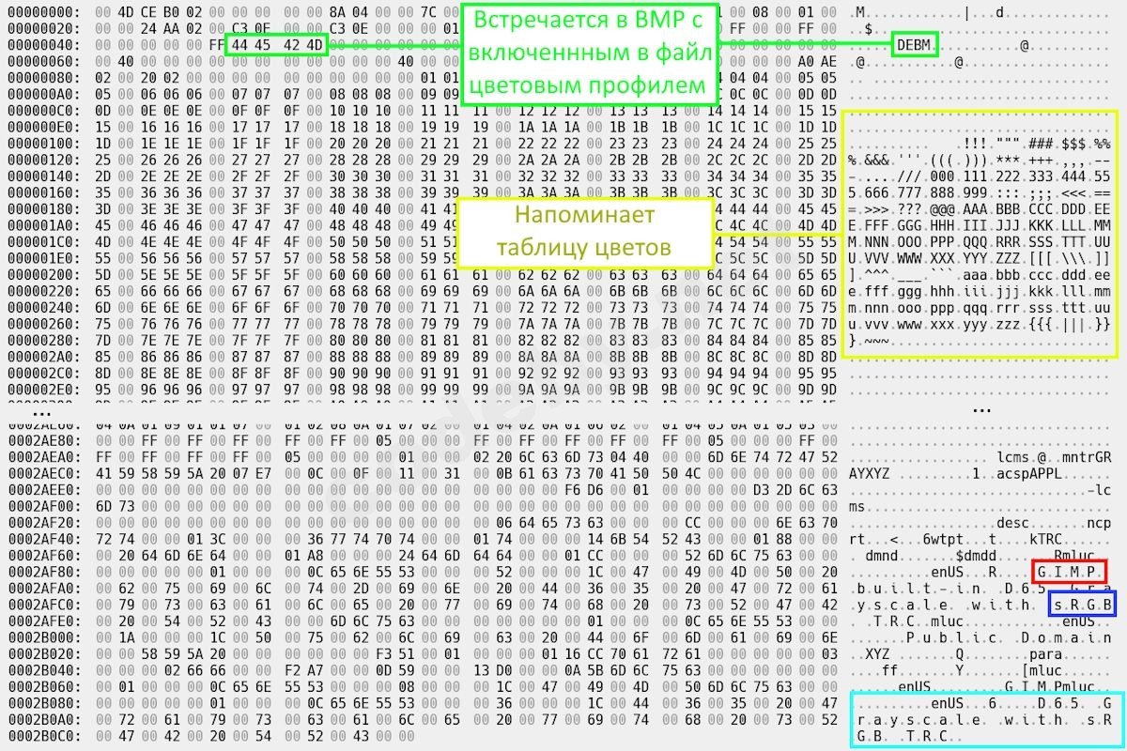Click the offset label 00000000:
The image size is (1127, 751).
[43, 12]
